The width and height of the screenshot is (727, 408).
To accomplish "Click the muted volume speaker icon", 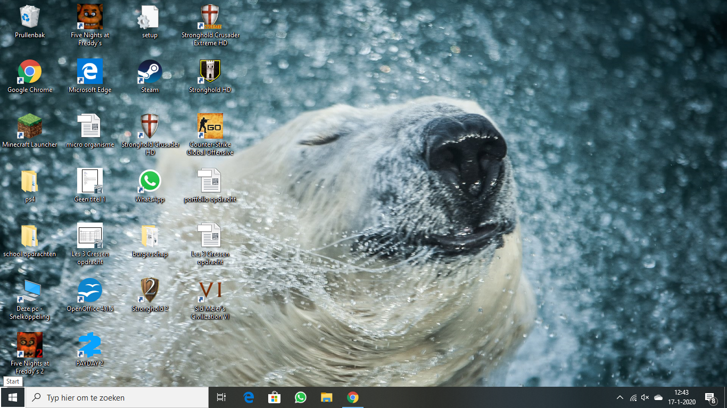I will [646, 397].
